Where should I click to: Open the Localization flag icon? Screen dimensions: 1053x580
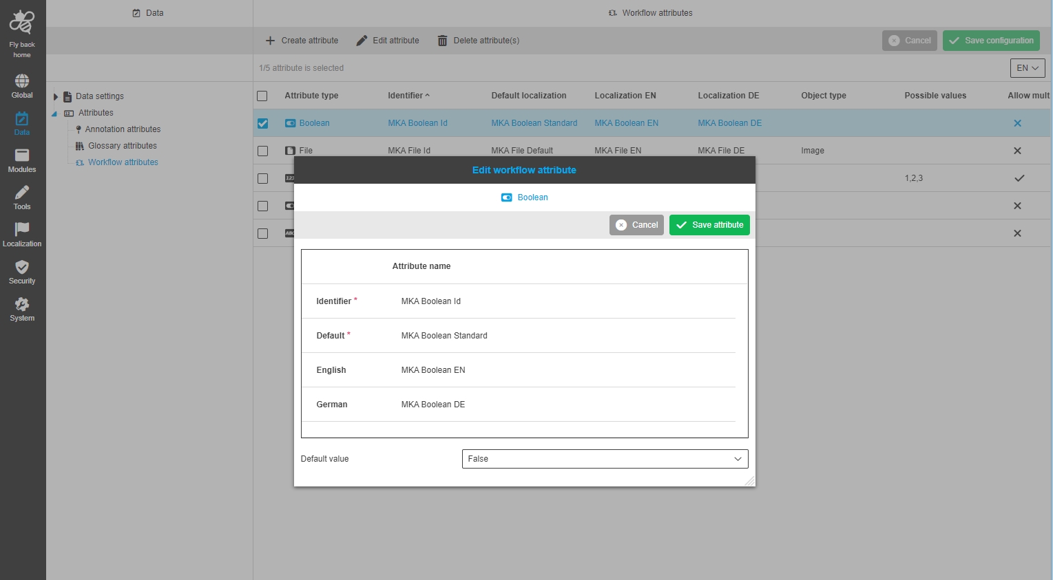[x=22, y=229]
